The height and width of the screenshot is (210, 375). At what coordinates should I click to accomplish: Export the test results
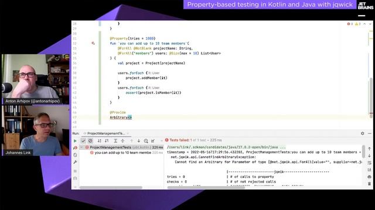(153, 141)
